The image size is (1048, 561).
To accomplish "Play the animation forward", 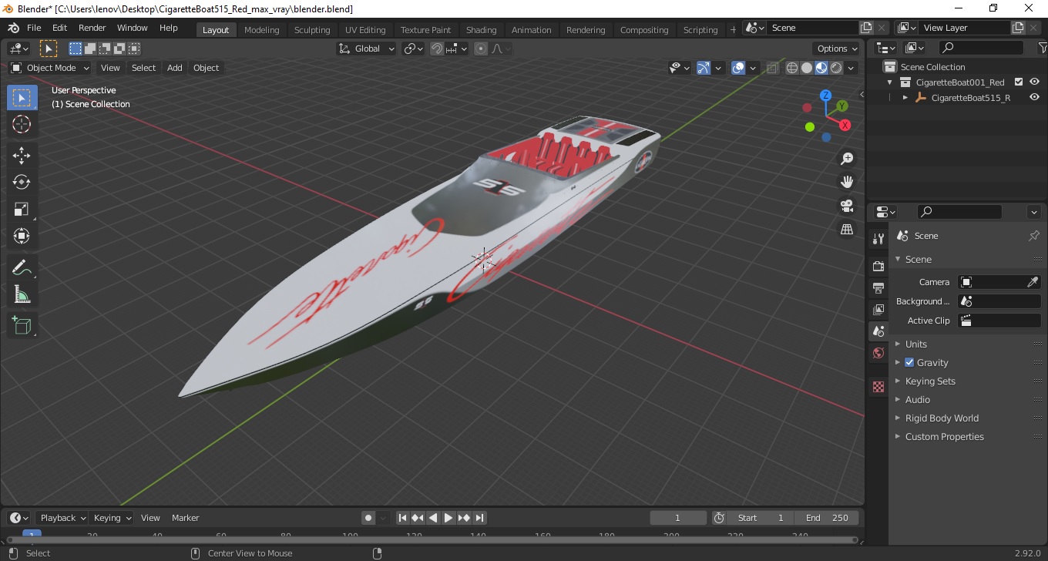I will tap(448, 518).
